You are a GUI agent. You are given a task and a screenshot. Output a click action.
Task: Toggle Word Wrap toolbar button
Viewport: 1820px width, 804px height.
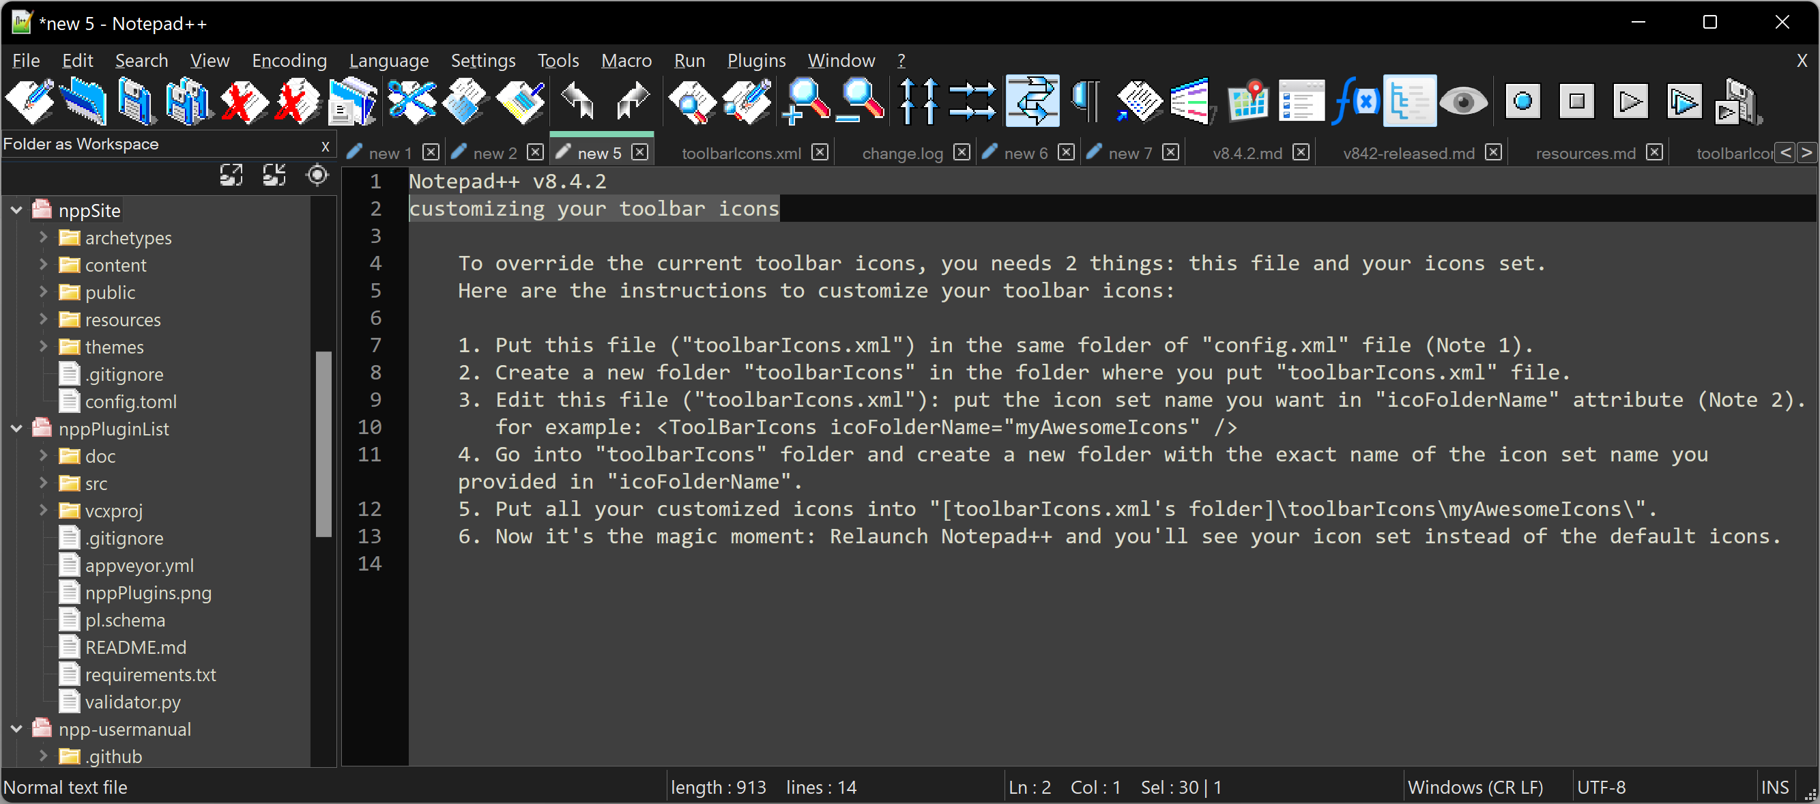click(x=1032, y=102)
